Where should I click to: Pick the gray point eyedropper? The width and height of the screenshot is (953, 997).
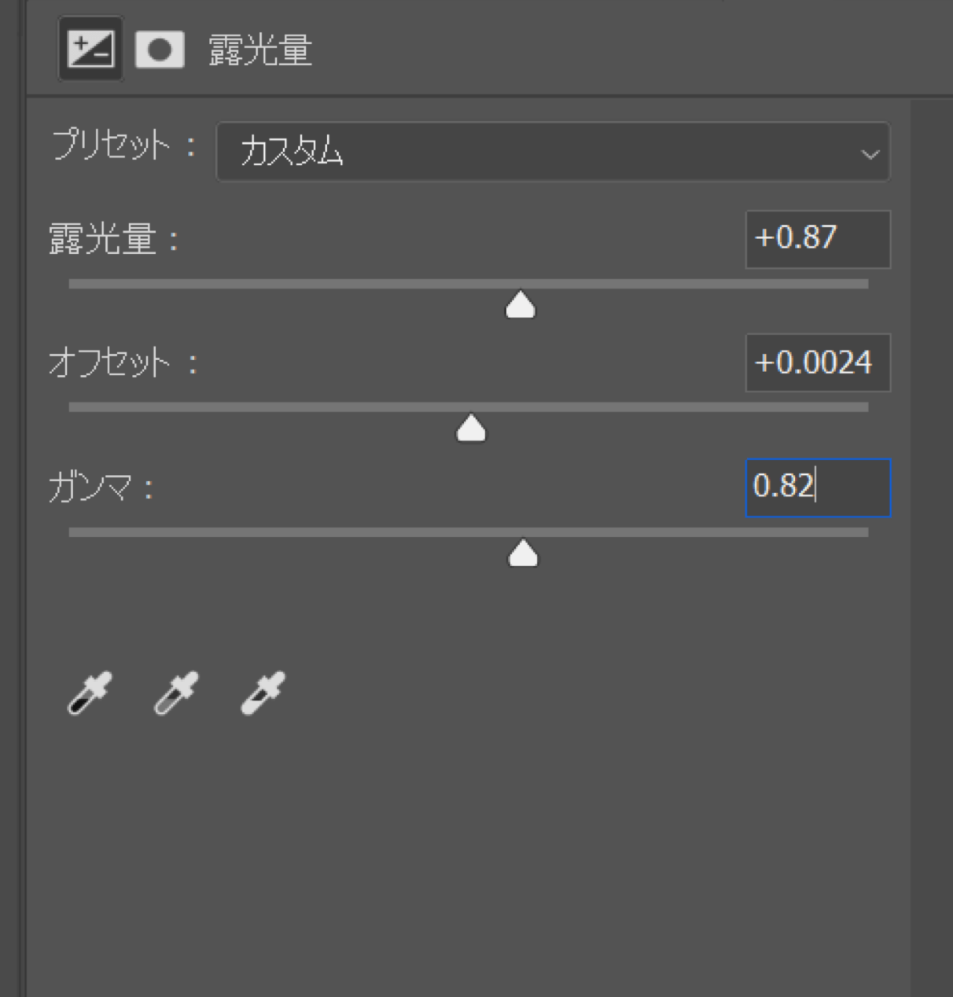click(176, 693)
